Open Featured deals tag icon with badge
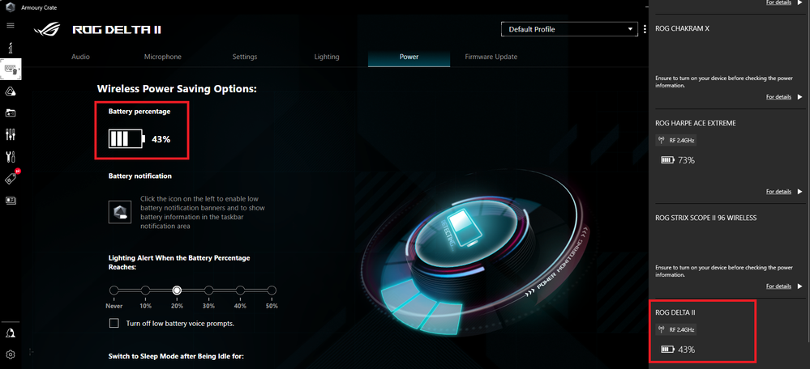This screenshot has width=810, height=369. click(x=11, y=177)
